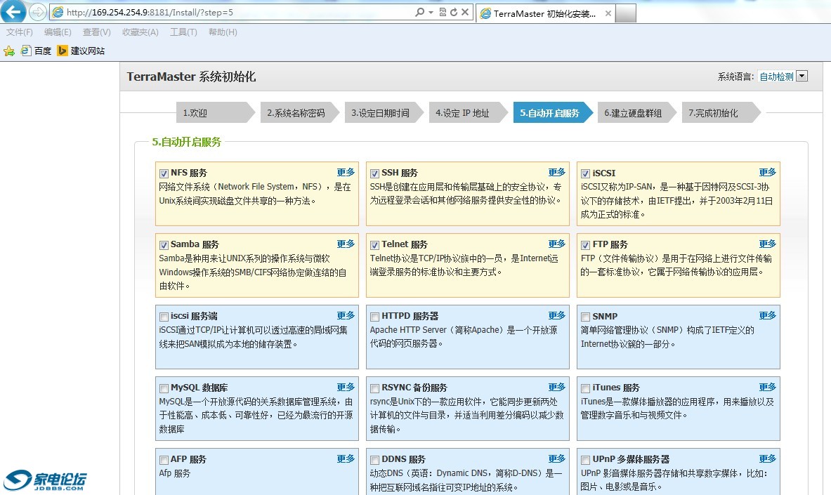Enable the DDNS 服务 checkbox

374,459
